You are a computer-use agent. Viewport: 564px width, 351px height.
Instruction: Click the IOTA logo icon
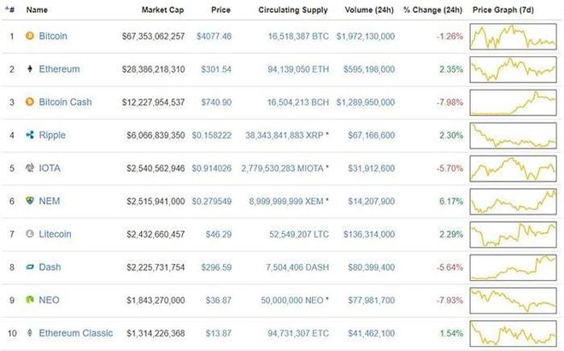30,168
